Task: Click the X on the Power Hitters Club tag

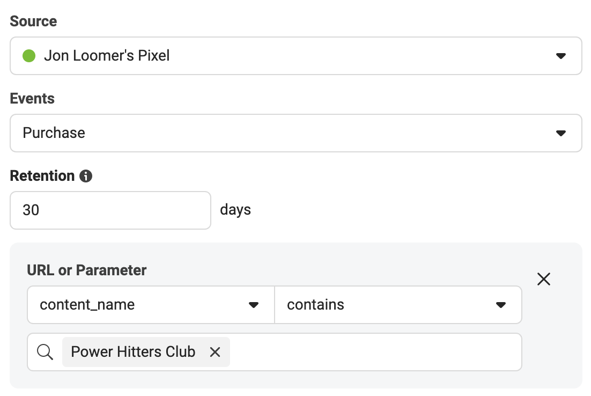Action: pos(215,352)
